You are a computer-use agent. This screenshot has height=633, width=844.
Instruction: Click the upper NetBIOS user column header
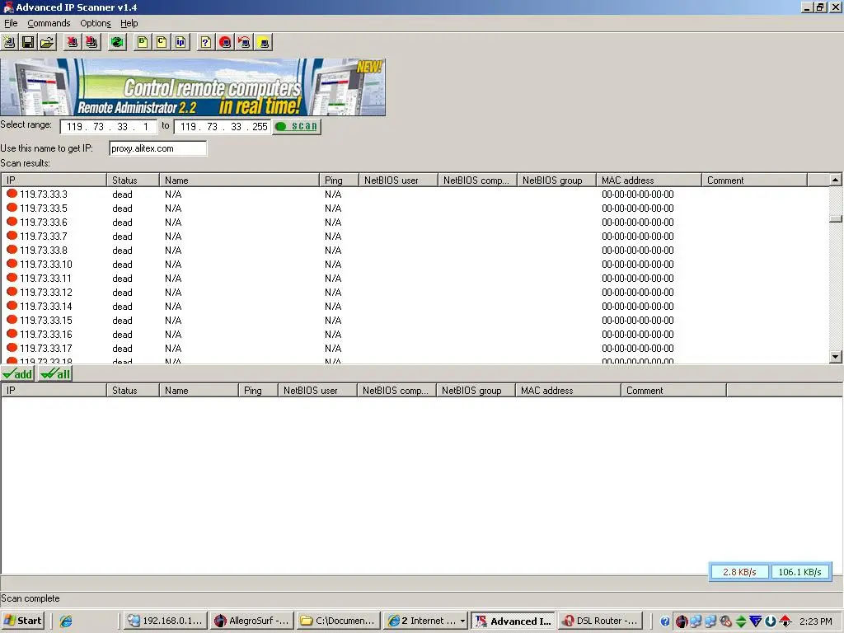click(398, 181)
